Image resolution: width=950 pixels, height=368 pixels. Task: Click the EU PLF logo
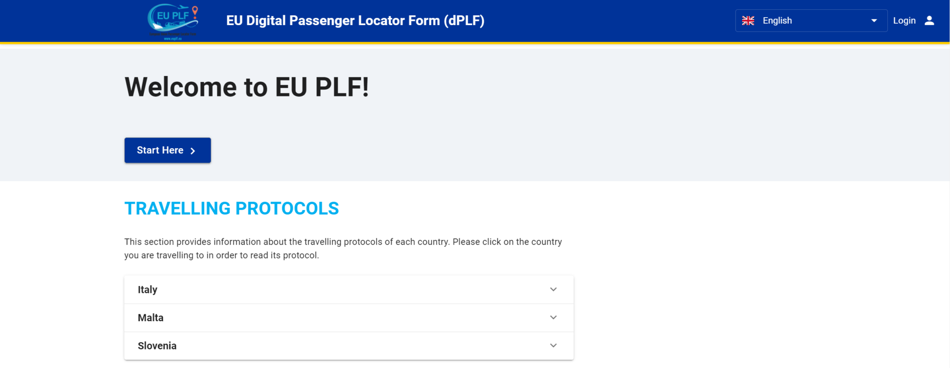pos(173,21)
